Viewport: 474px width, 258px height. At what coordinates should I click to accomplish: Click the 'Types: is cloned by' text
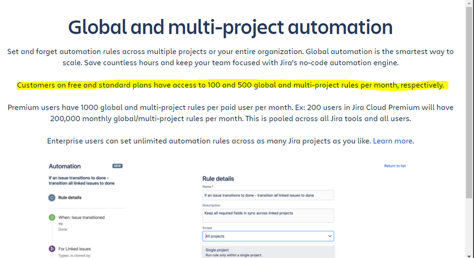coord(74,256)
